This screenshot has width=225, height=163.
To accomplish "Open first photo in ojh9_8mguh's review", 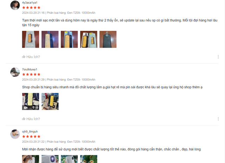I will coord(31,159).
